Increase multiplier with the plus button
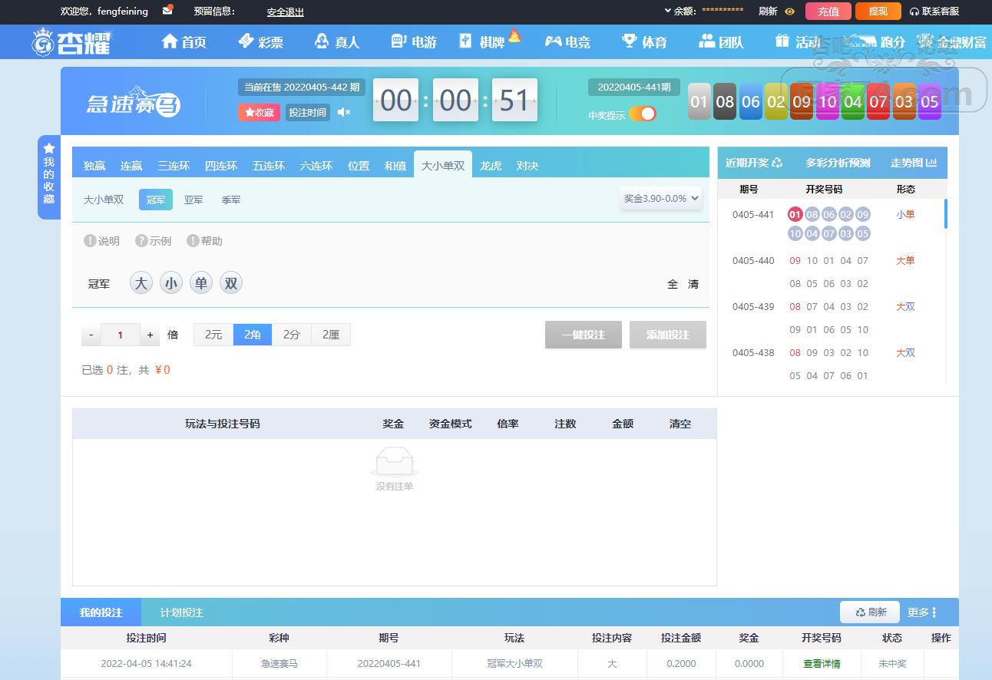This screenshot has height=680, width=992. tap(150, 335)
